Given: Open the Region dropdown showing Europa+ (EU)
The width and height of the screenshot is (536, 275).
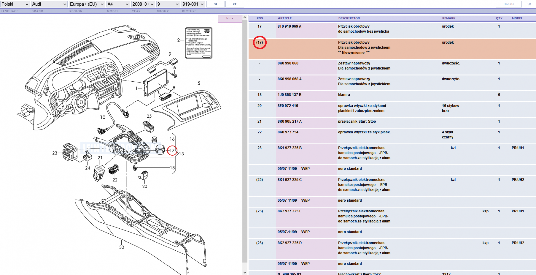Looking at the screenshot, I should 87,4.
